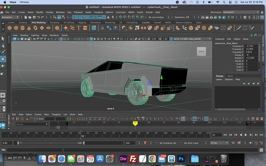Open the Playback menu in the main menu bar

pos(78,12)
